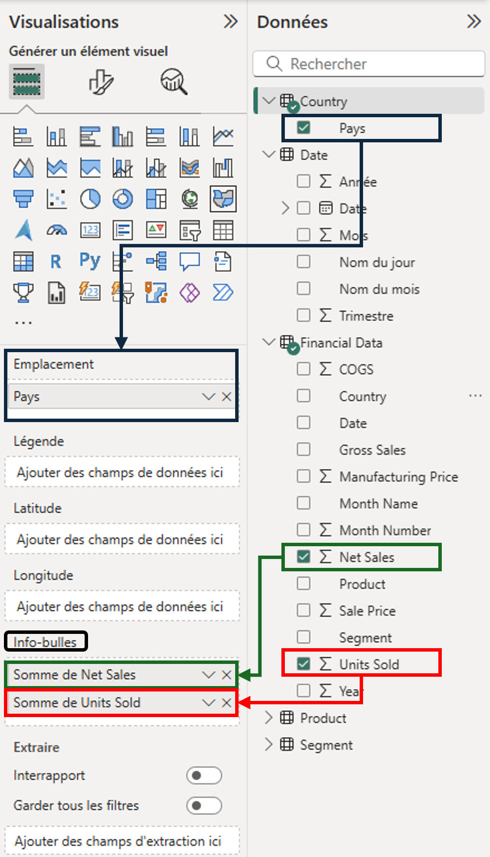Collapse the Visualisations pane
This screenshot has height=857, width=490.
pos(230,22)
